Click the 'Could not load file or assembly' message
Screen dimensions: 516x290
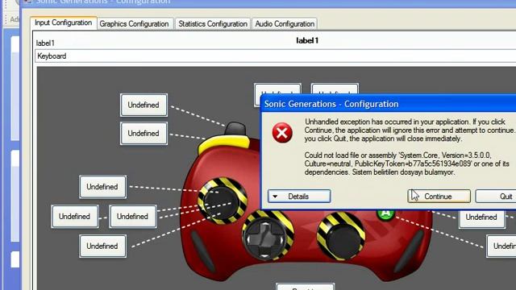pyautogui.click(x=406, y=164)
